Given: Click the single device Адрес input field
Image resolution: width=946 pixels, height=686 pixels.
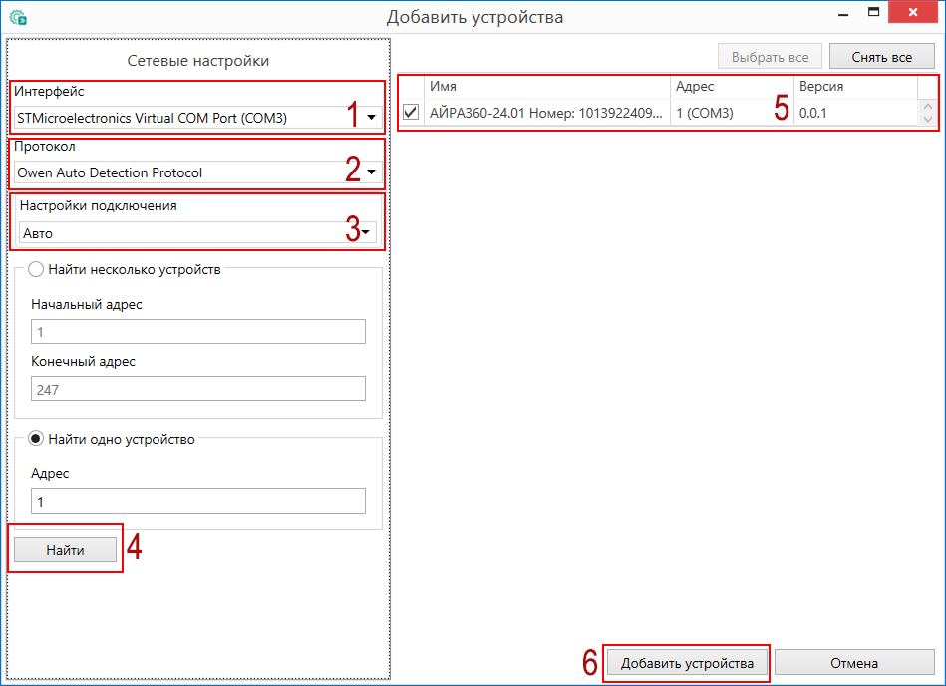Looking at the screenshot, I should tap(197, 502).
